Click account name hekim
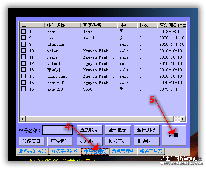This screenshot has width=206, height=169. pos(53,57)
